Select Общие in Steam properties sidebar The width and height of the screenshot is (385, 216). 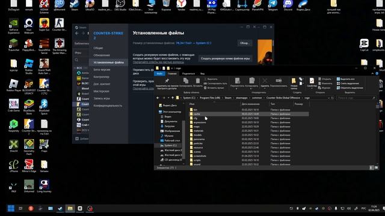click(x=98, y=48)
